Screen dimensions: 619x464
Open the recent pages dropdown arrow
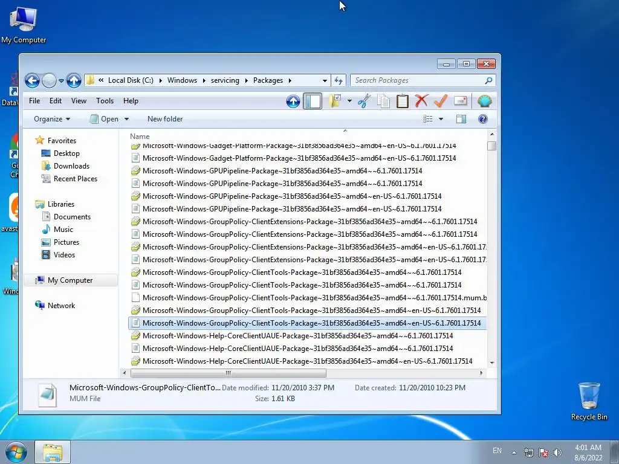click(x=61, y=81)
